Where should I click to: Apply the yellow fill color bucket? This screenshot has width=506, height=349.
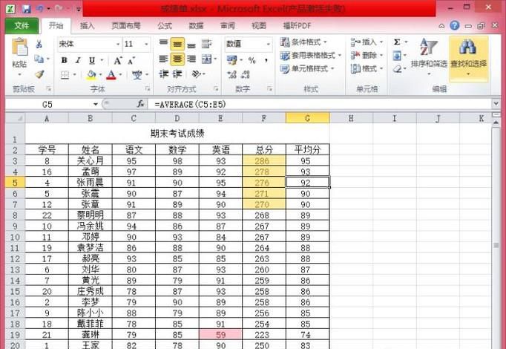(x=91, y=75)
